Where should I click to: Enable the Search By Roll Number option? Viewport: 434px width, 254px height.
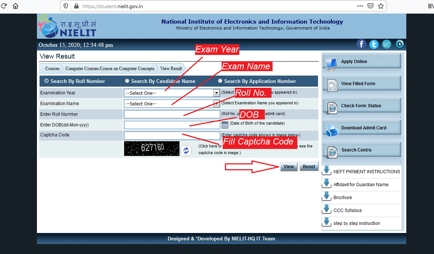coord(47,81)
